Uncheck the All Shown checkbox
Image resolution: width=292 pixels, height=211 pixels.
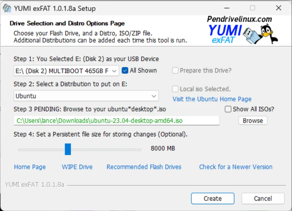(125, 71)
